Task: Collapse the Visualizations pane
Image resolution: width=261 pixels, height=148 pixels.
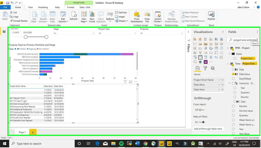Action: (x=223, y=32)
